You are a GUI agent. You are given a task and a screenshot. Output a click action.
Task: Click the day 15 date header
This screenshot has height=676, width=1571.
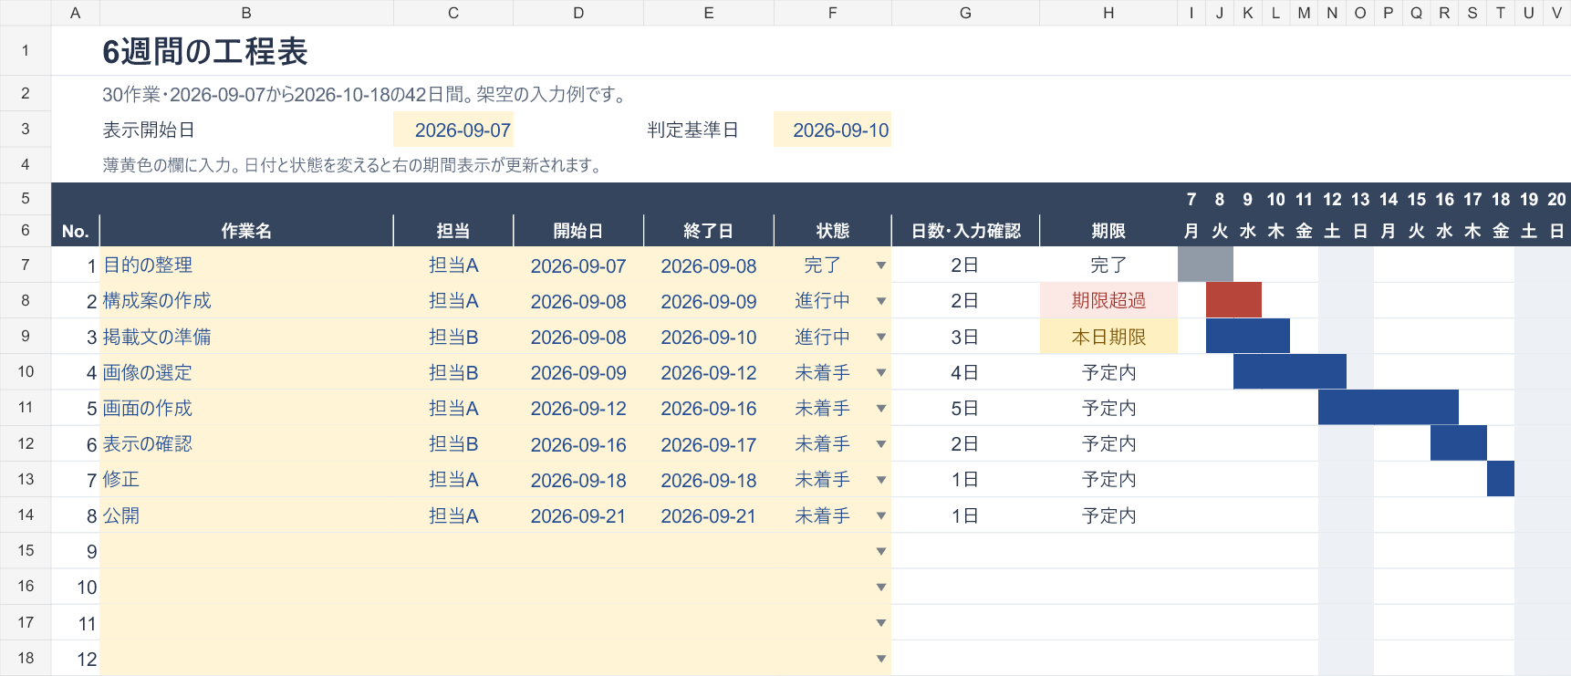(x=1417, y=199)
